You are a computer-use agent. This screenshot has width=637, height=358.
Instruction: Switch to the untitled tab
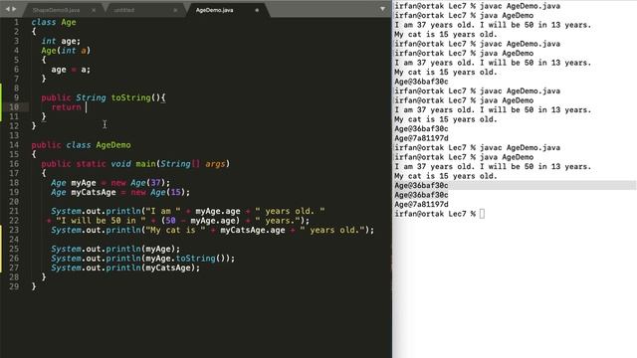[123, 10]
